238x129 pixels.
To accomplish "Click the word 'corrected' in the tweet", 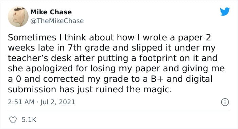I will [64, 79].
